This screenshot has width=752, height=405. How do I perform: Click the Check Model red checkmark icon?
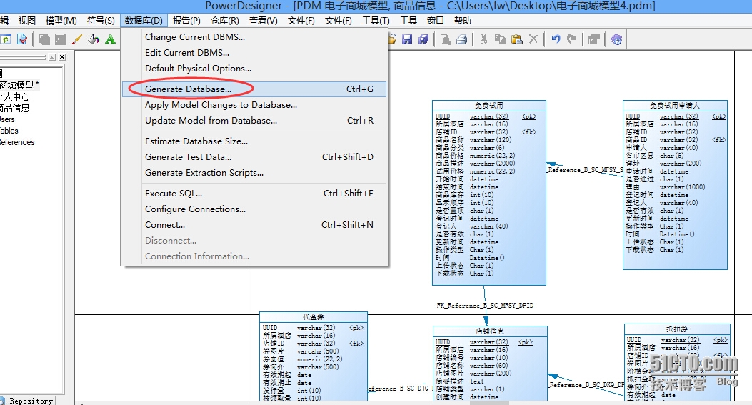coord(22,39)
